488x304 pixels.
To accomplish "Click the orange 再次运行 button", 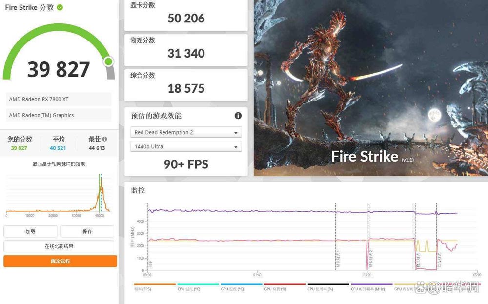I will click(x=61, y=262).
